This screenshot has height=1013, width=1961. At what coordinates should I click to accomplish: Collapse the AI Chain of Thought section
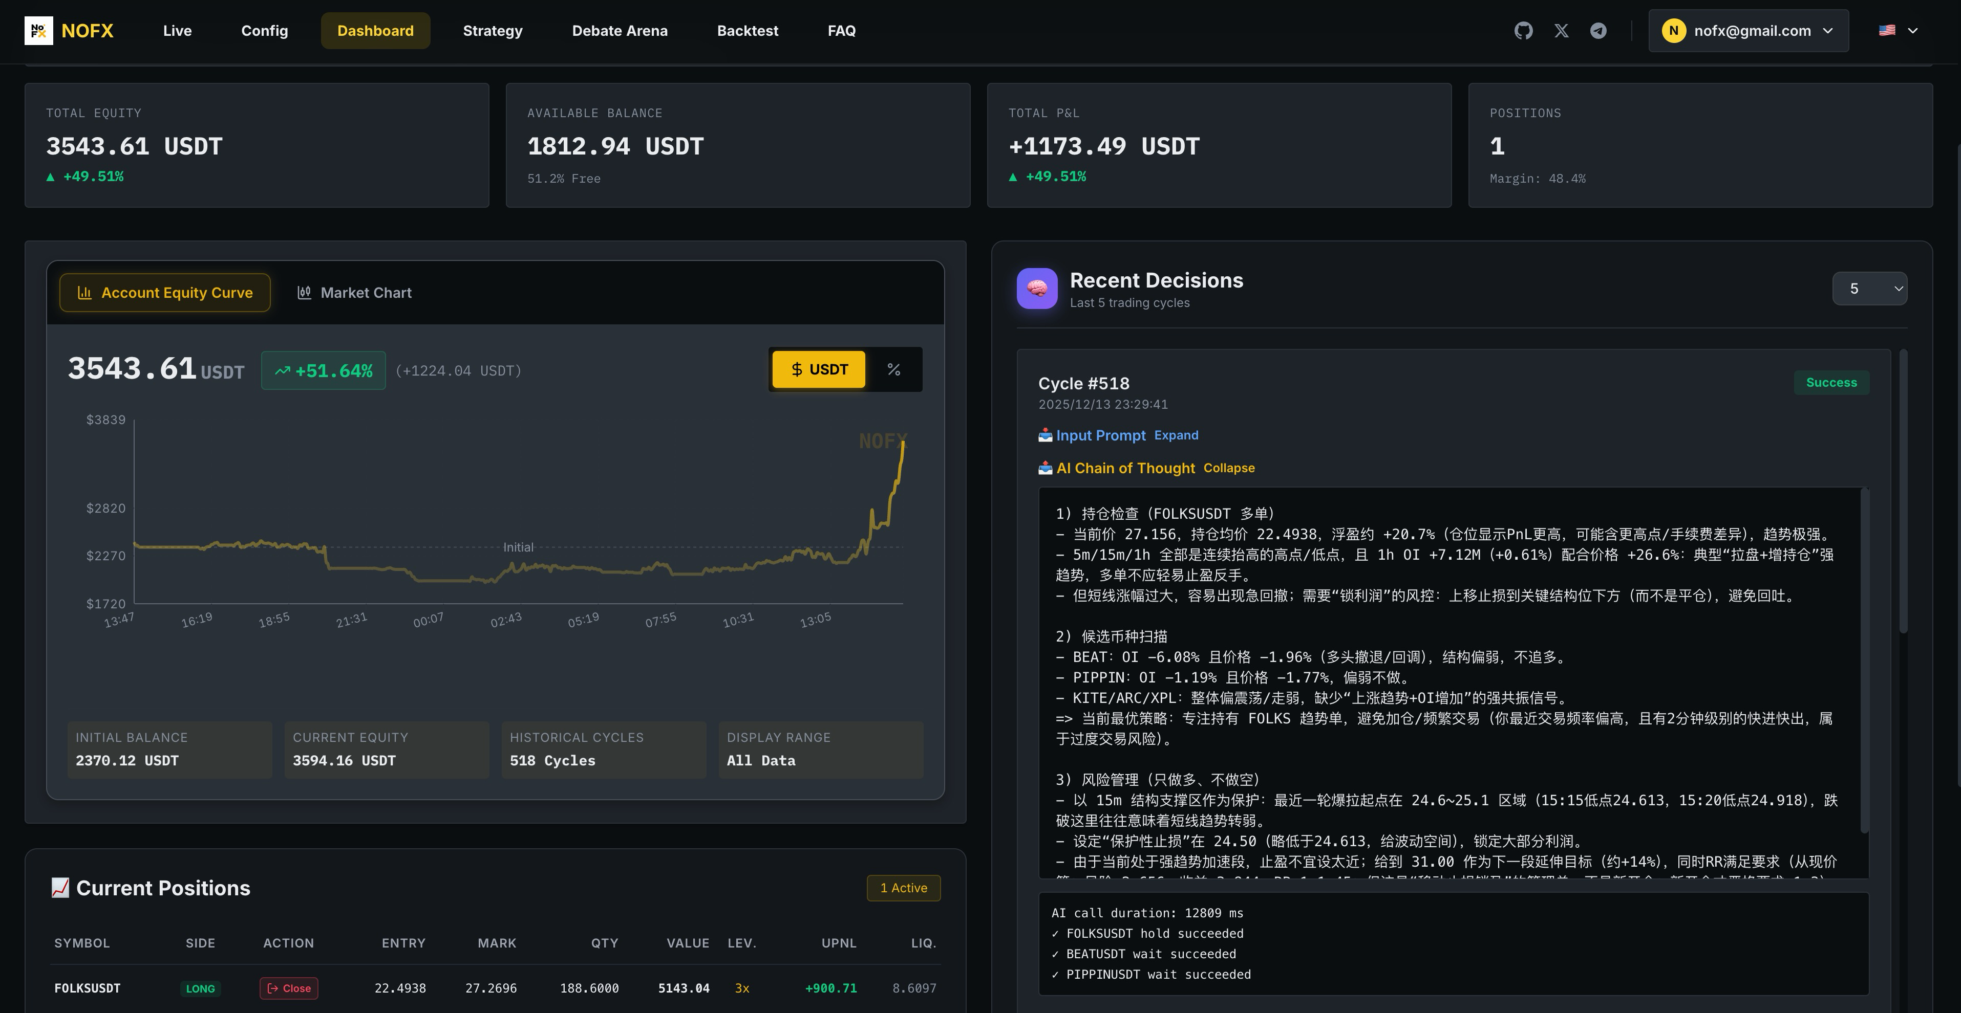pyautogui.click(x=1229, y=468)
